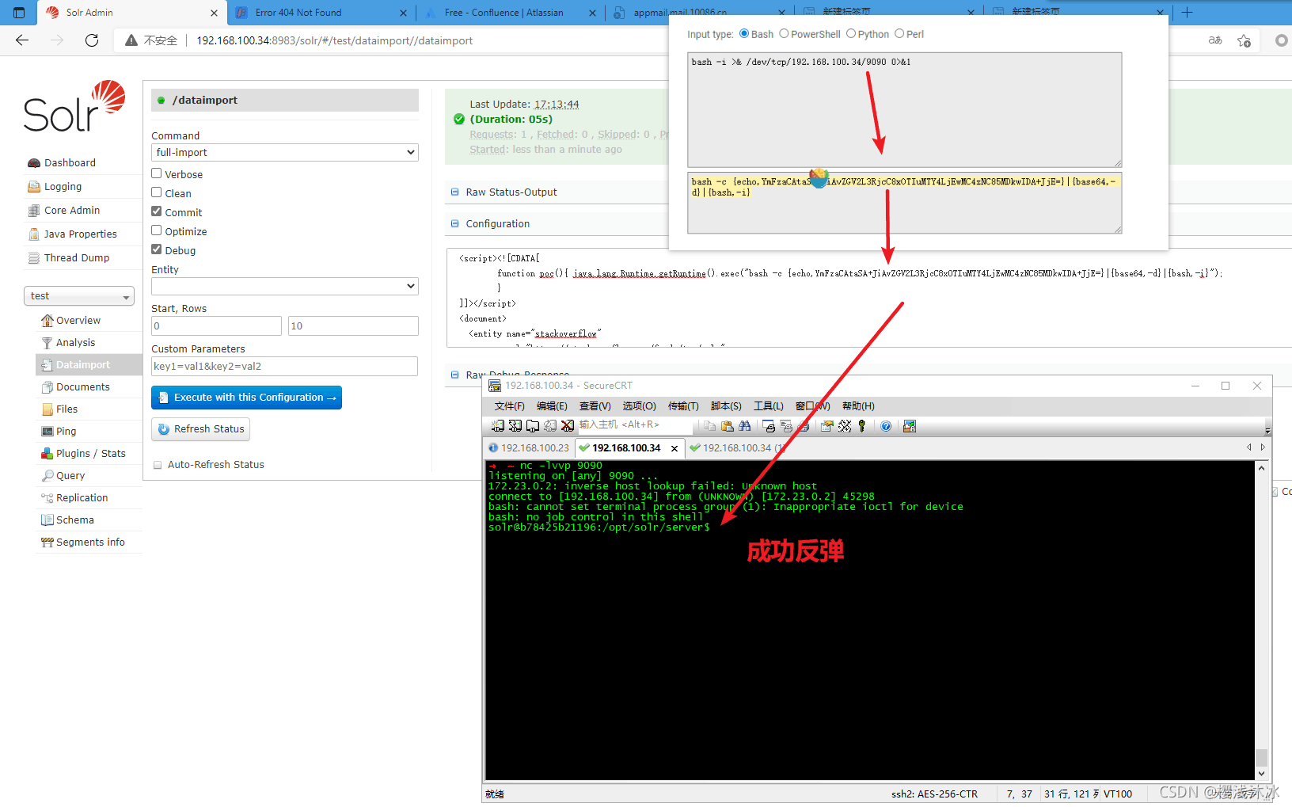Click Copy icon in SecureCRT toolbar
The width and height of the screenshot is (1292, 807).
tap(709, 426)
